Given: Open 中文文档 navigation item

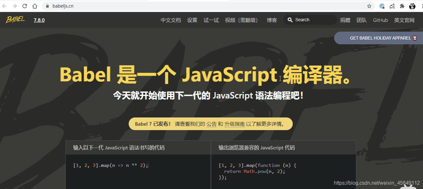Looking at the screenshot, I should point(171,20).
